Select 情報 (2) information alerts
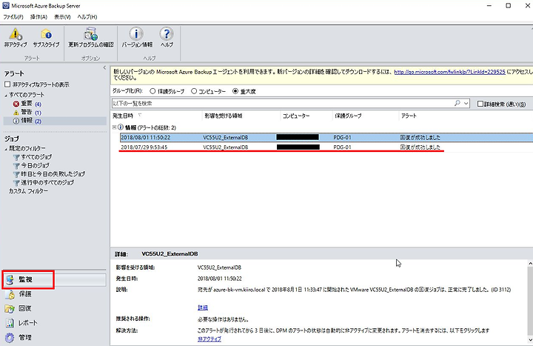The height and width of the screenshot is (346, 533). 27,121
